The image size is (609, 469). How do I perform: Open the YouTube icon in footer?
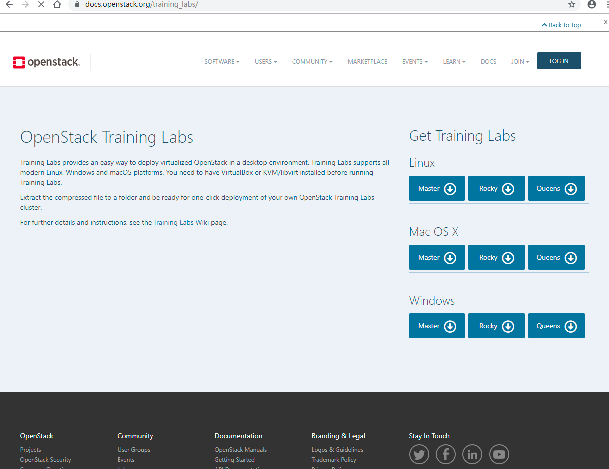pos(499,454)
